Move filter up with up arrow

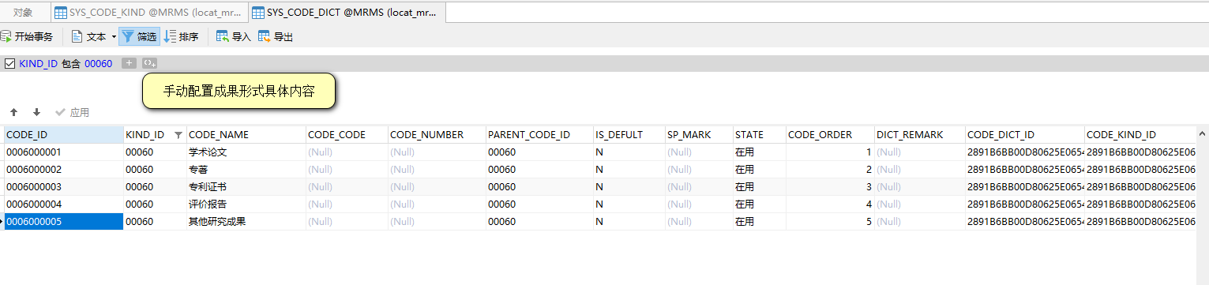coord(13,113)
